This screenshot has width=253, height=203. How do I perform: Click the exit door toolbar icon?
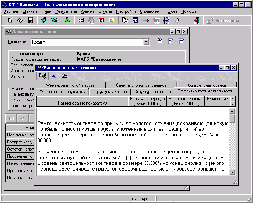pos(197,20)
